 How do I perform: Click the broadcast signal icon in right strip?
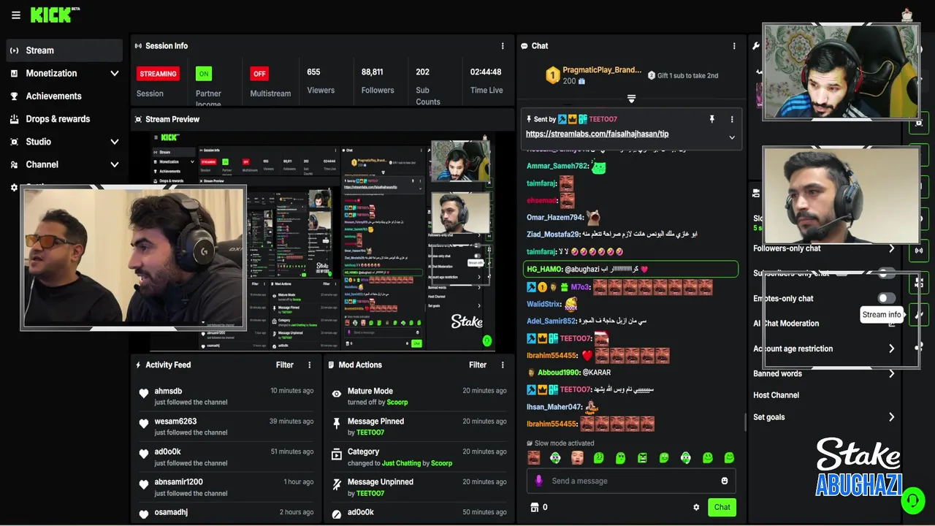click(x=918, y=251)
